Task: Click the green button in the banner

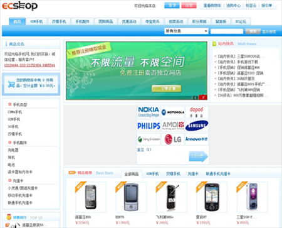Action: tap(167, 89)
